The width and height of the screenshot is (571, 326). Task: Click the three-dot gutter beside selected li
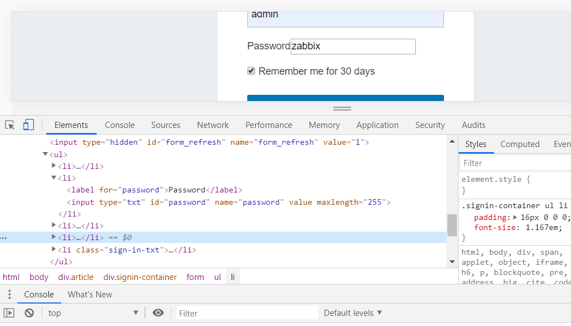pos(4,238)
